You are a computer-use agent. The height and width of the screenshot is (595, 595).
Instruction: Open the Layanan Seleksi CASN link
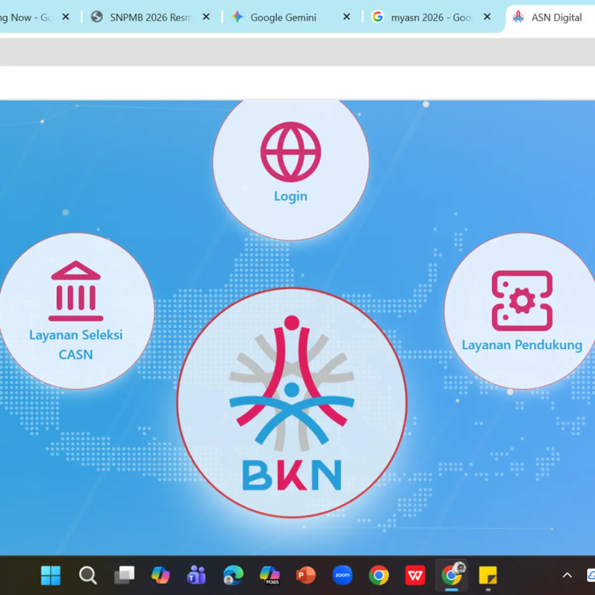click(x=76, y=311)
